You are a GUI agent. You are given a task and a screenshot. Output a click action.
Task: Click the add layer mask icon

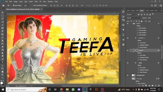coord(146,86)
